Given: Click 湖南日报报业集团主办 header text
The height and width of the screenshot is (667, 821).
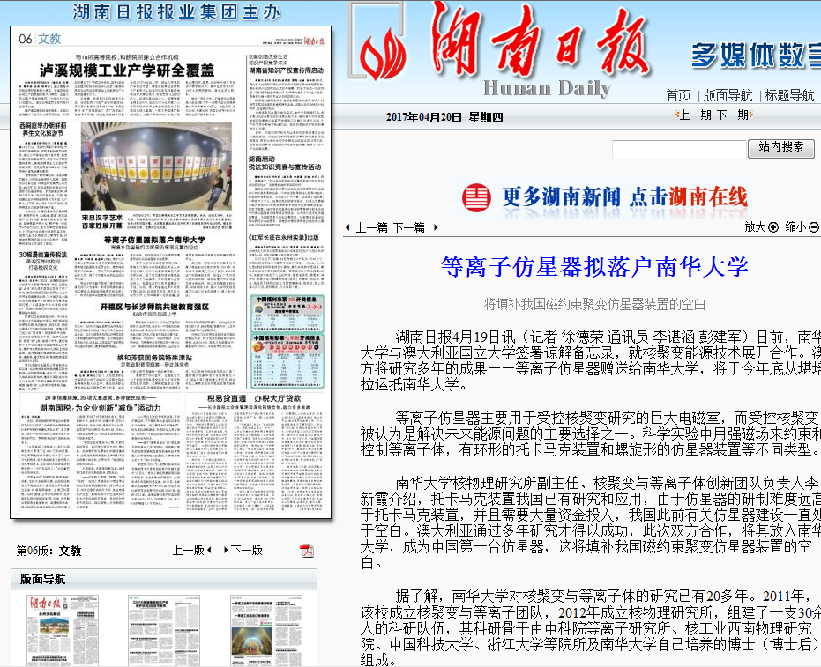Looking at the screenshot, I should [x=176, y=11].
